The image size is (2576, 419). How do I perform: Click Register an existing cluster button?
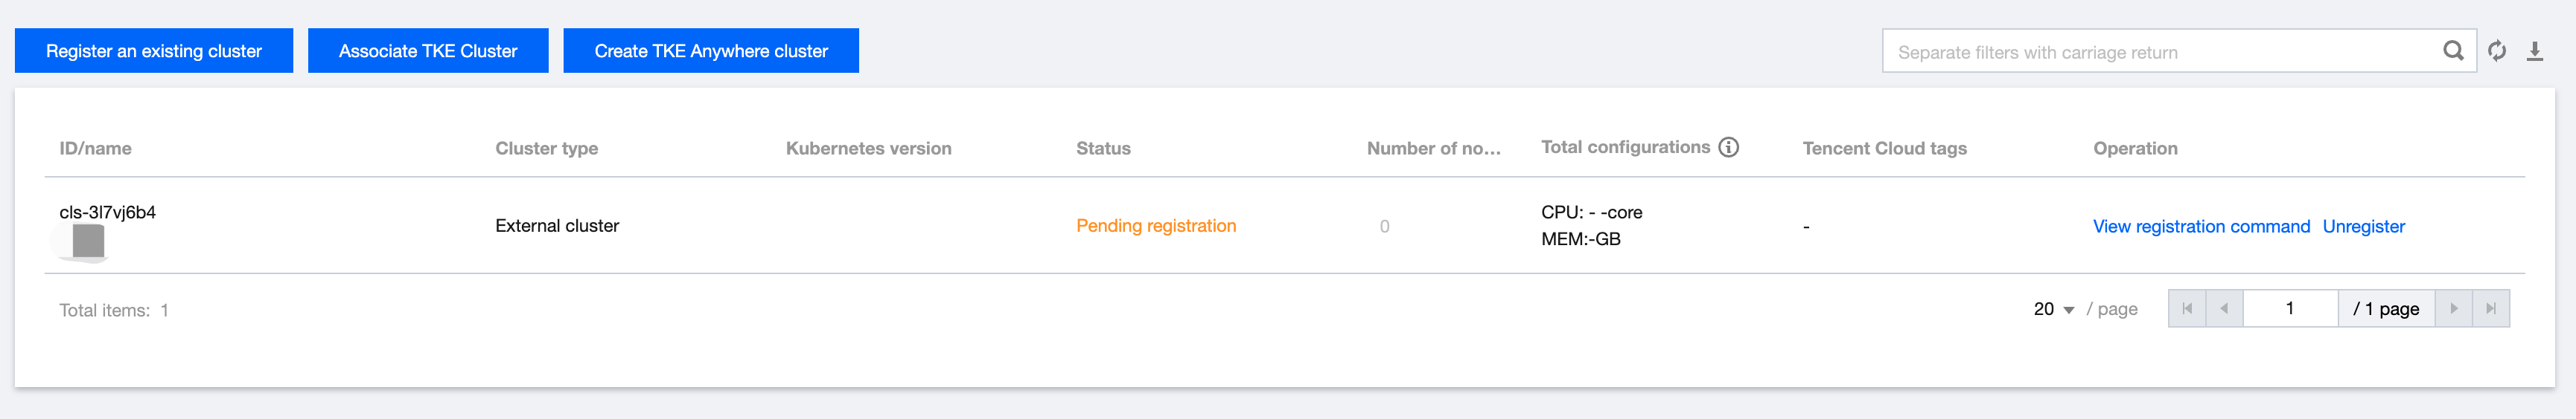click(154, 51)
